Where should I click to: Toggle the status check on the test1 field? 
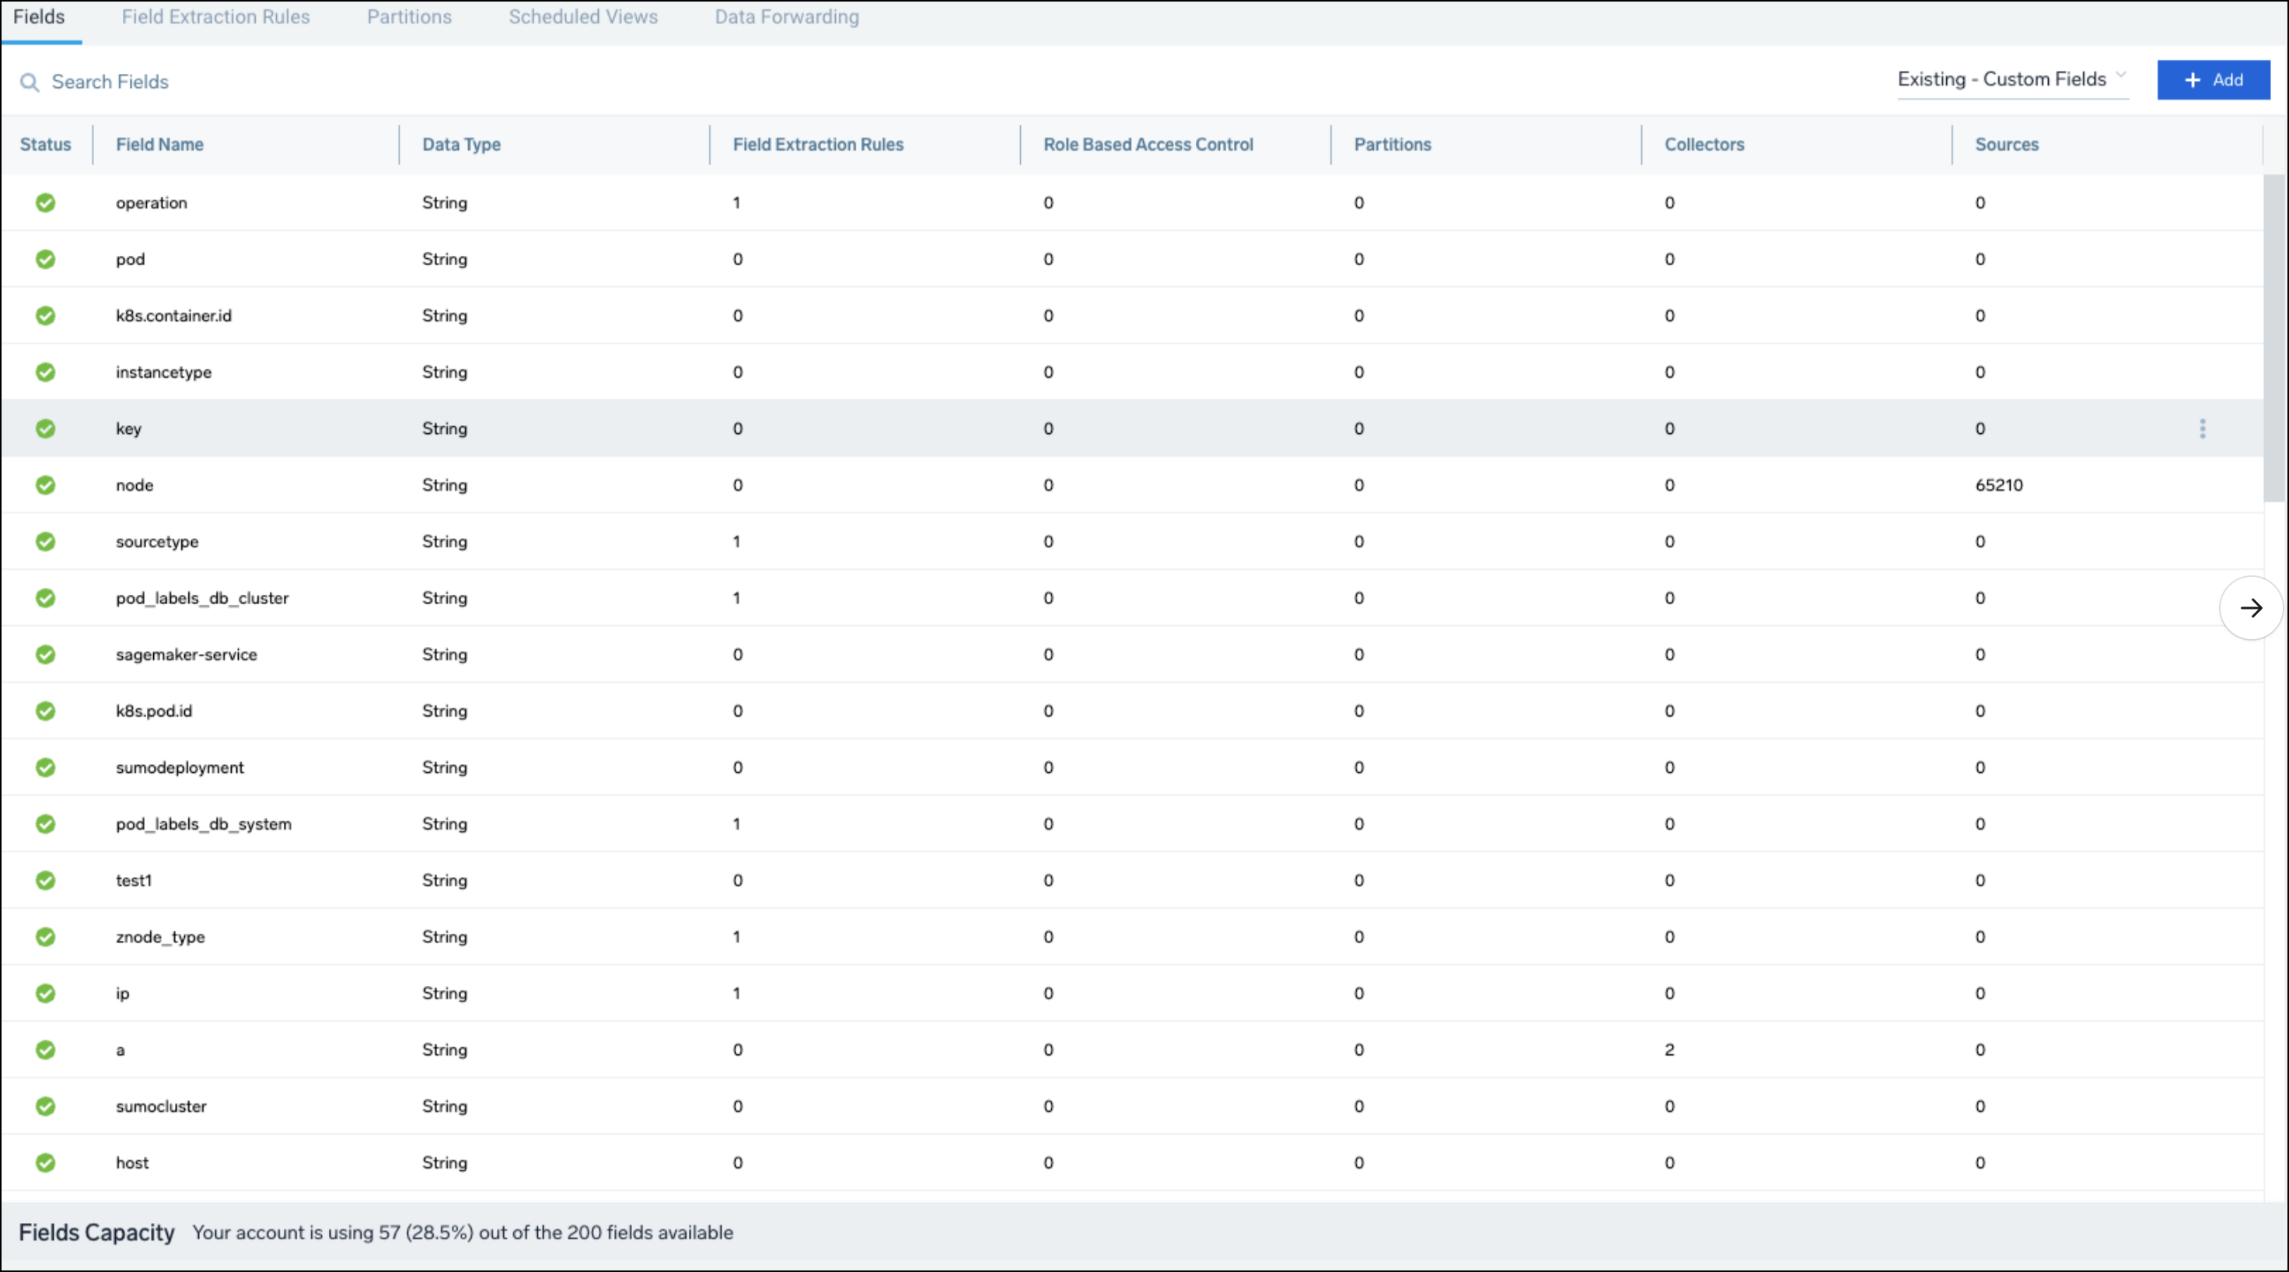coord(46,880)
